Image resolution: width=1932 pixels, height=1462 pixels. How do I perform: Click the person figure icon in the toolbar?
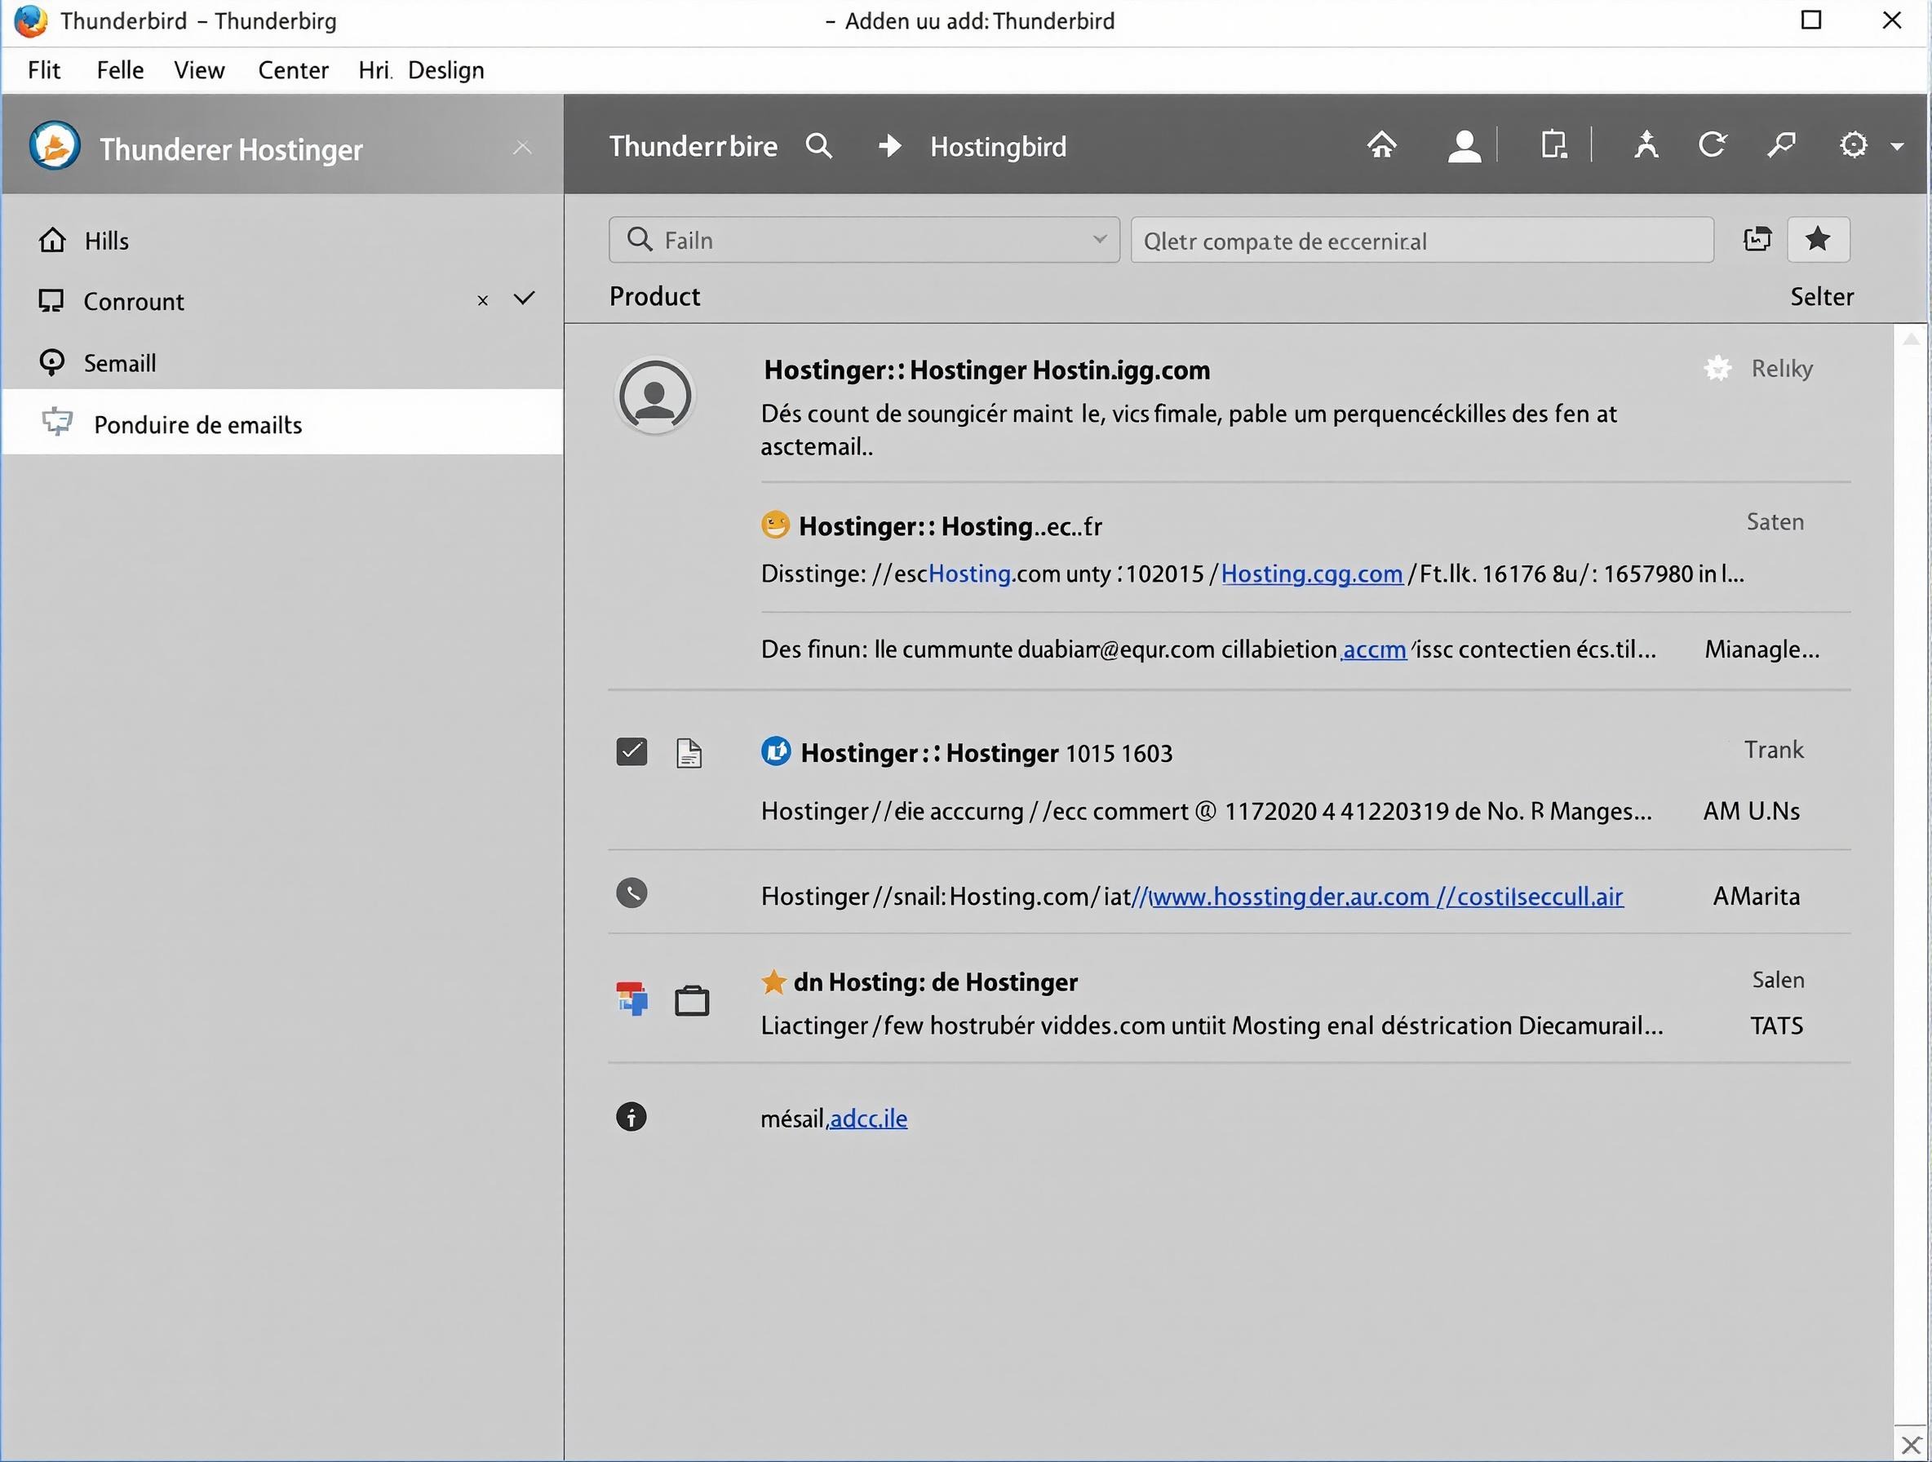1646,144
